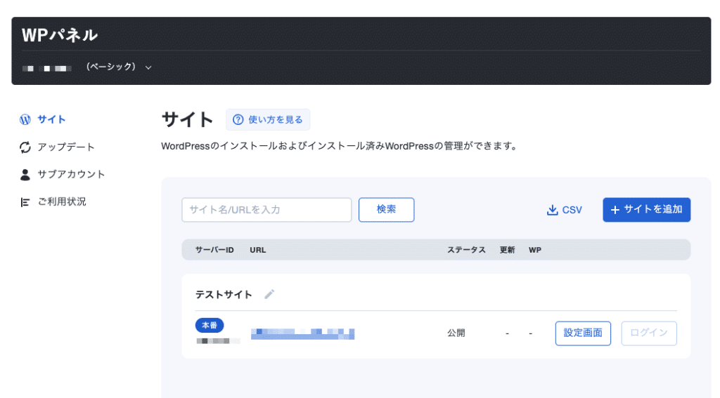
Task: Click the WPパネル header title
Action: point(60,35)
